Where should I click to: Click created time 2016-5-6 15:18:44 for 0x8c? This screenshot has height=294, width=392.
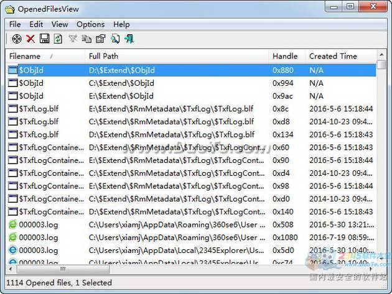[341, 109]
